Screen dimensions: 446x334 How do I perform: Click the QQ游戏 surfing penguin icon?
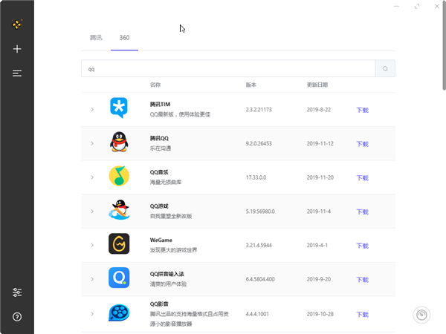point(119,209)
